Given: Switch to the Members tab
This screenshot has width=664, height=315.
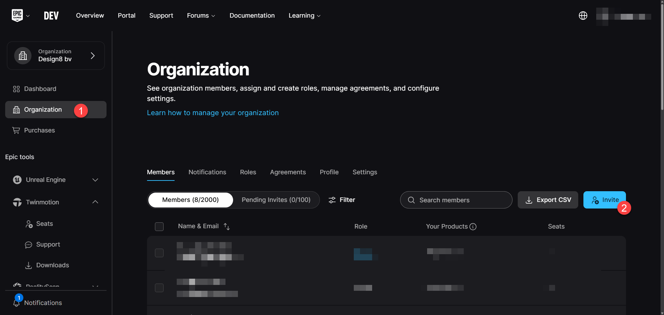Looking at the screenshot, I should point(161,172).
